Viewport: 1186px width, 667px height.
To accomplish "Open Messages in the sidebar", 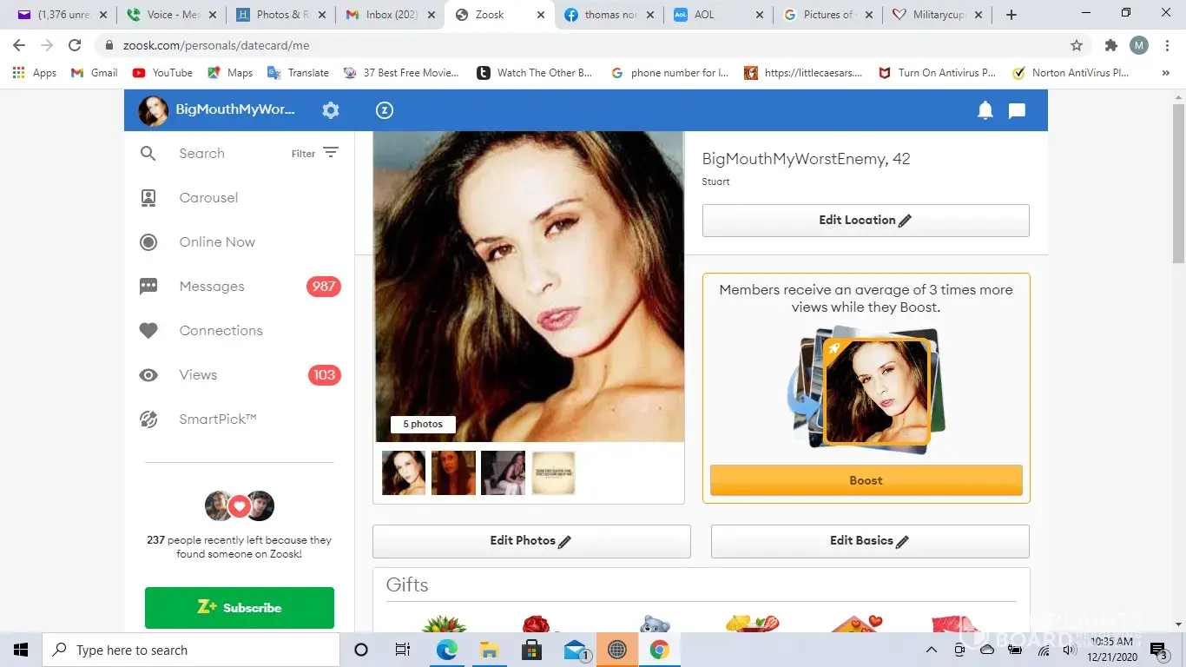I will click(212, 287).
